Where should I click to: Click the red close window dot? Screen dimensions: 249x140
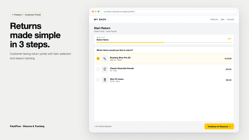coord(93,12)
